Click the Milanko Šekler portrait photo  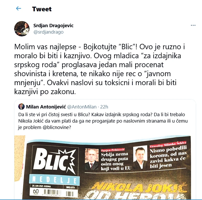tap(140, 157)
